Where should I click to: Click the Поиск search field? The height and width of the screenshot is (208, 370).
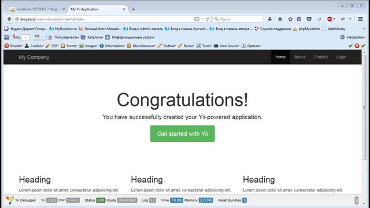coord(238,19)
